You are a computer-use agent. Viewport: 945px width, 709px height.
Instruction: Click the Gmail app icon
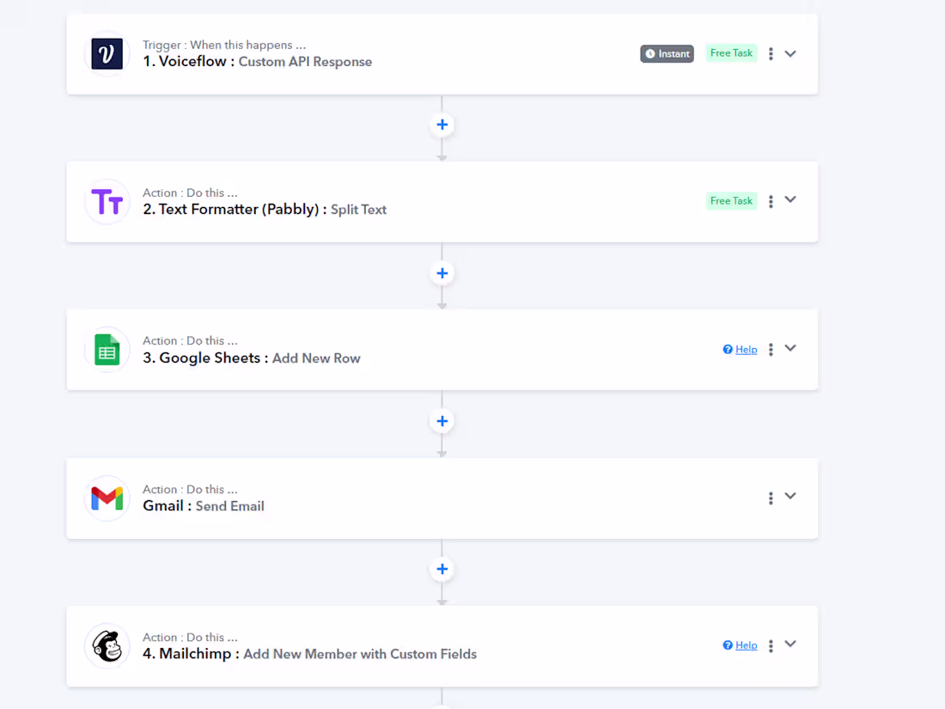[107, 498]
